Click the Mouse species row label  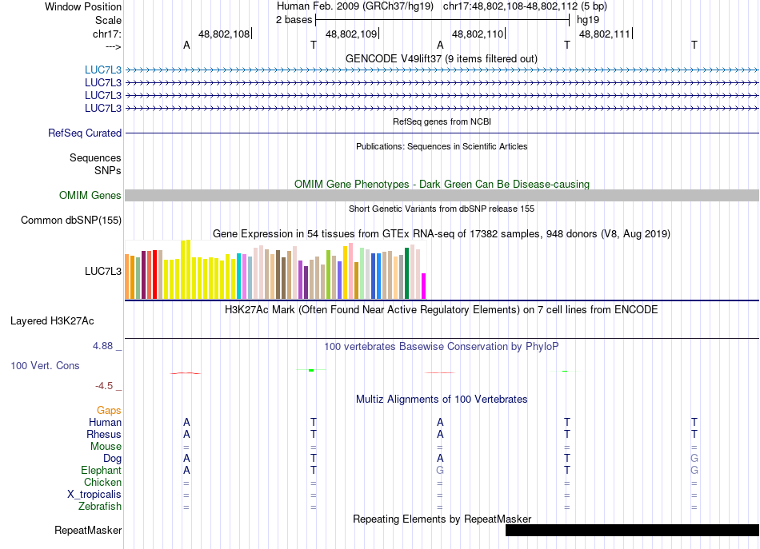tap(106, 447)
